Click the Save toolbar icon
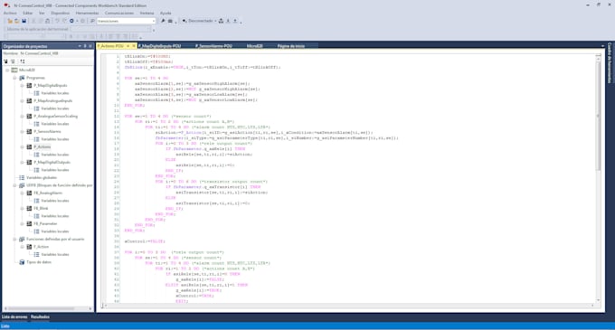The width and height of the screenshot is (615, 330). (24, 21)
